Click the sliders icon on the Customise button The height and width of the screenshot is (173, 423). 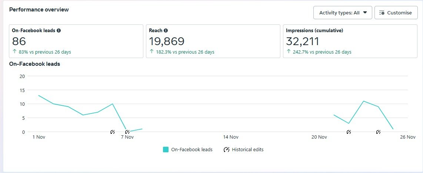(382, 13)
